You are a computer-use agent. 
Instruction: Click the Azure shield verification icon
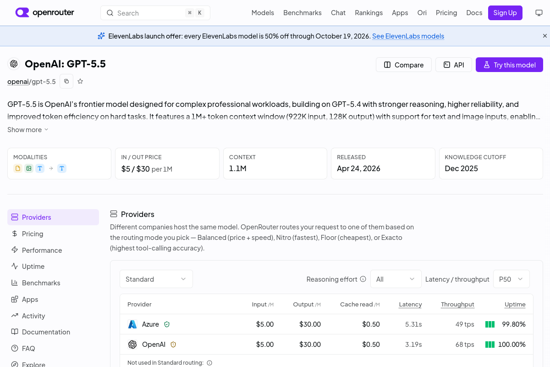point(167,324)
